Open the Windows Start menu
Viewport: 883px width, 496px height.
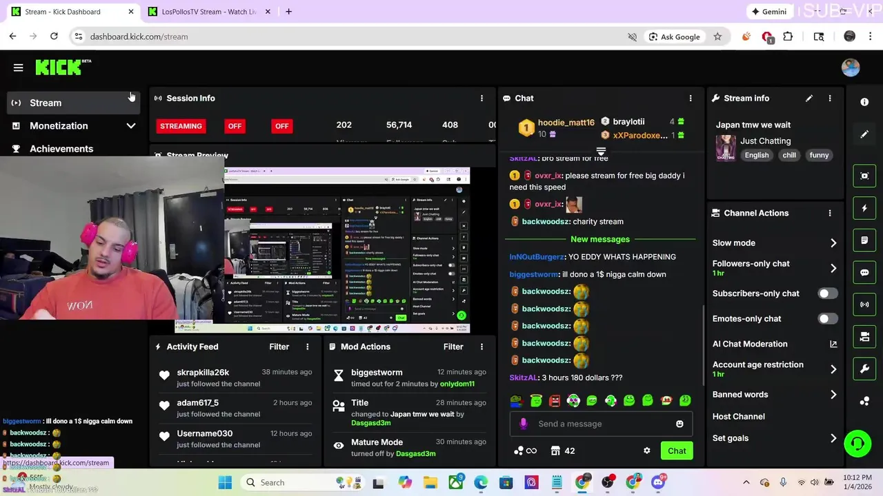(x=225, y=482)
